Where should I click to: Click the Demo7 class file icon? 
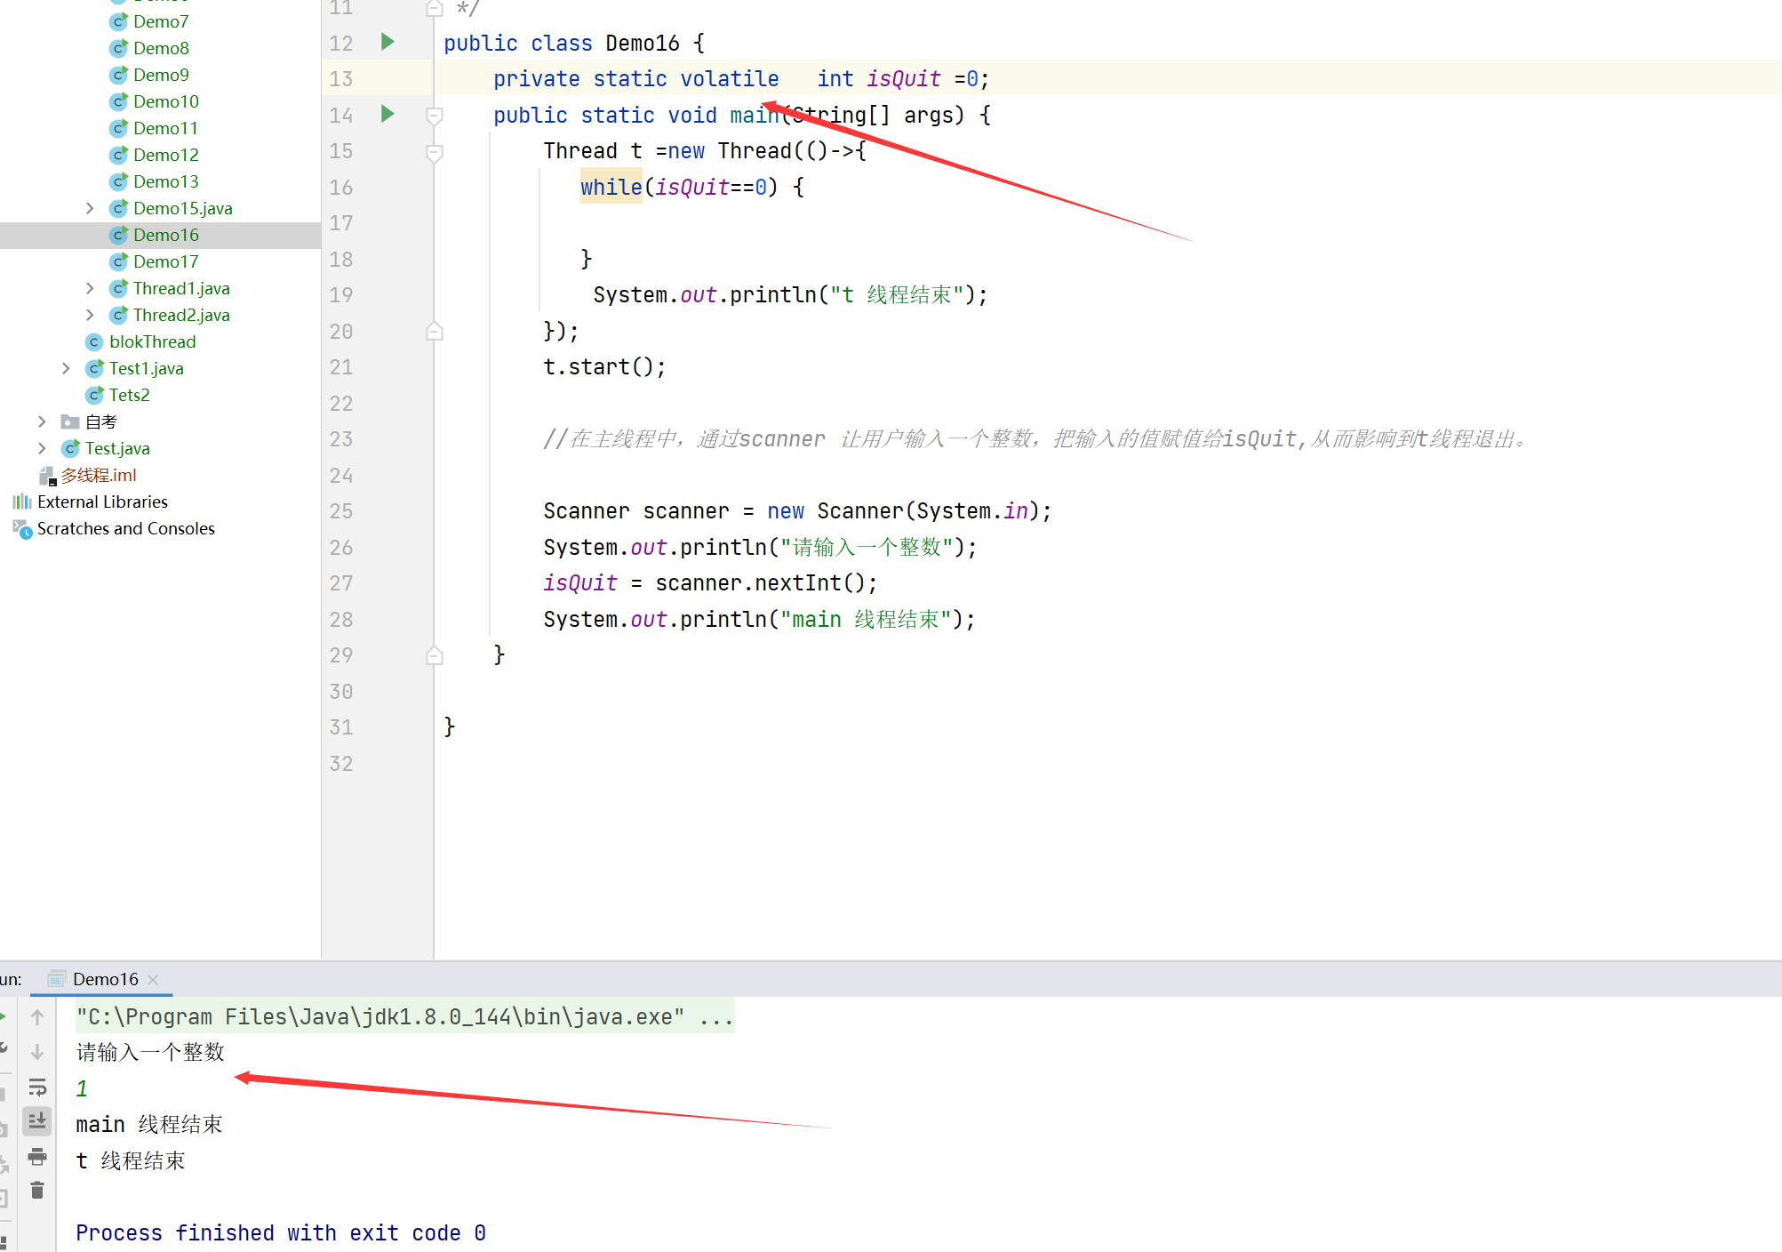tap(118, 21)
